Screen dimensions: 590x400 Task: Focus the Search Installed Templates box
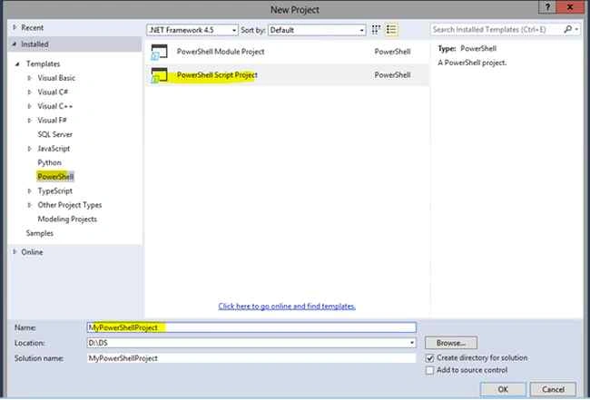(497, 29)
